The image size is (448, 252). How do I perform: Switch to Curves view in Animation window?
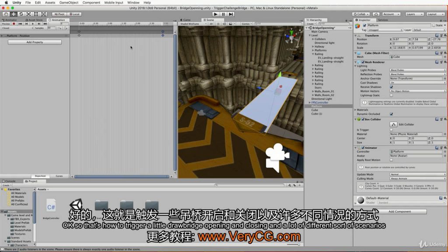(x=59, y=176)
